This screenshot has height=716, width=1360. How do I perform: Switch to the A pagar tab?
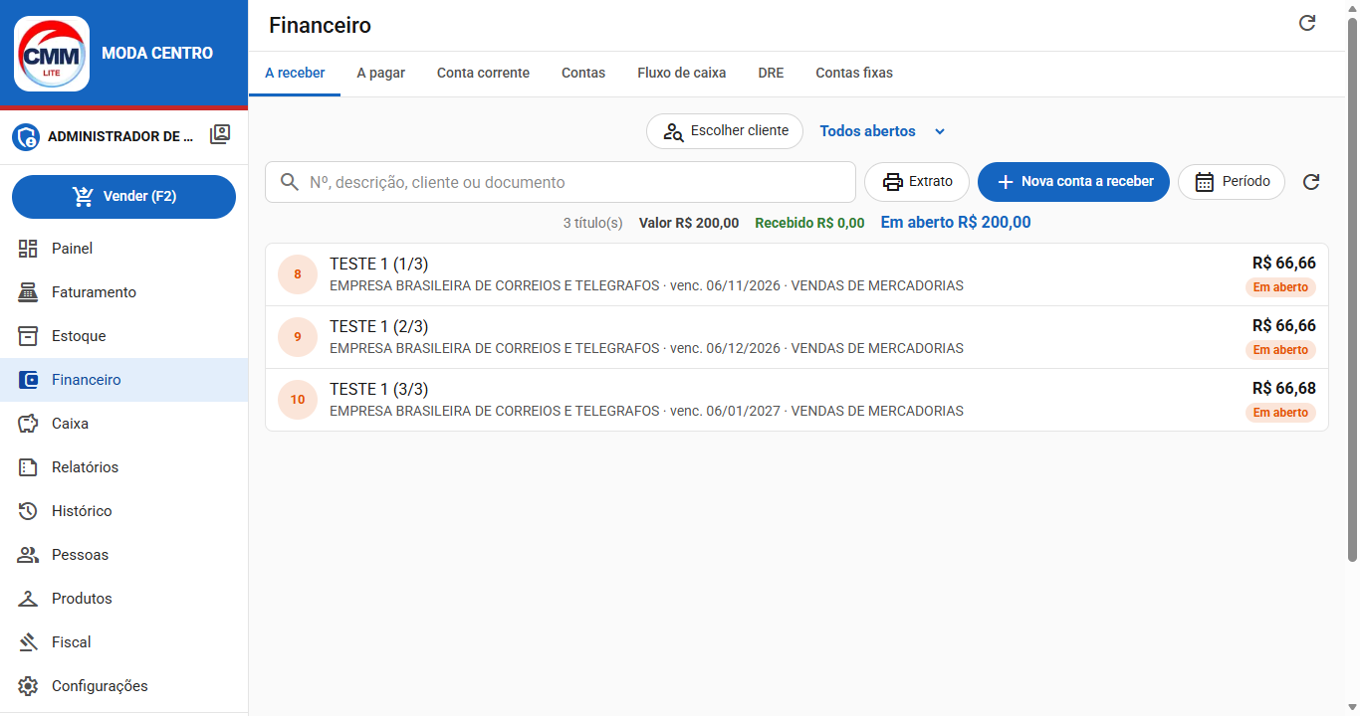[x=380, y=73]
